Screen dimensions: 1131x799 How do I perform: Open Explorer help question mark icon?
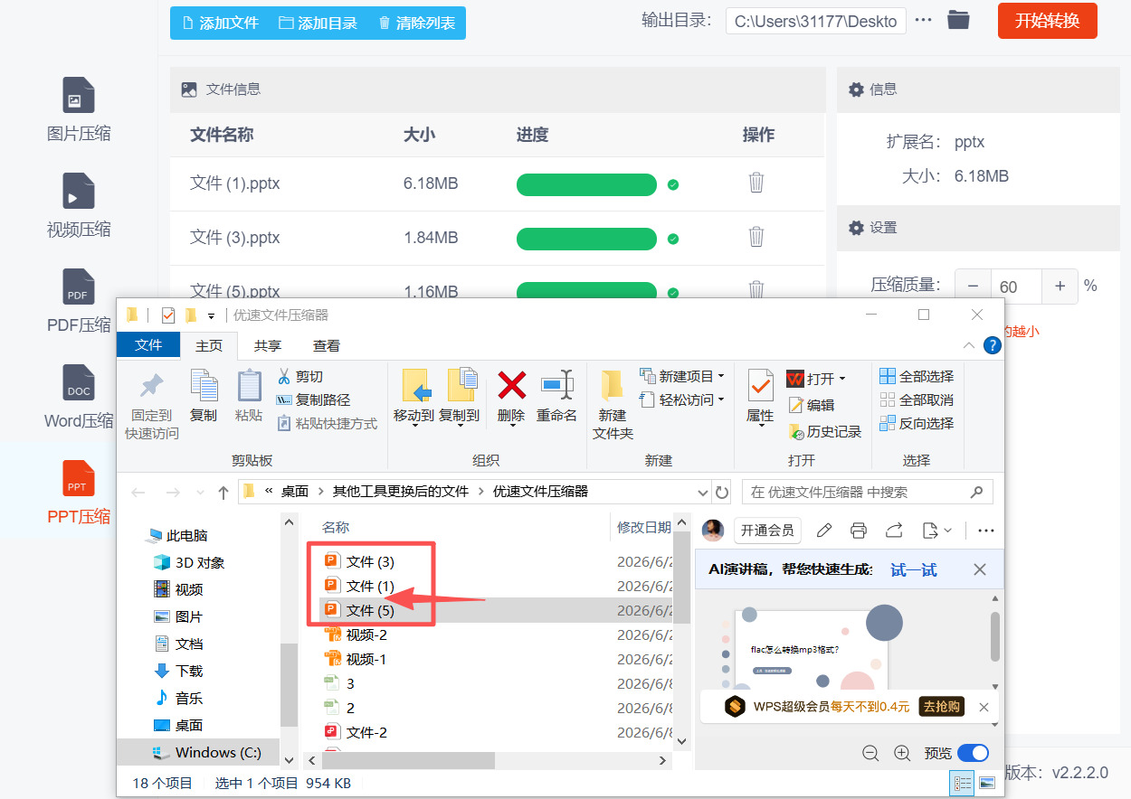(x=992, y=345)
